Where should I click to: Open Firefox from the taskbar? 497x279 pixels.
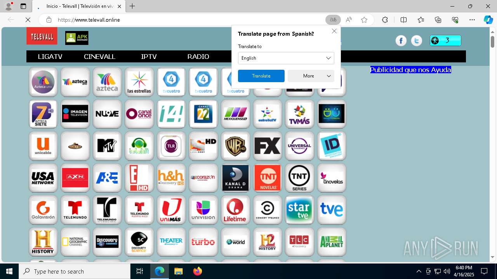(x=197, y=271)
